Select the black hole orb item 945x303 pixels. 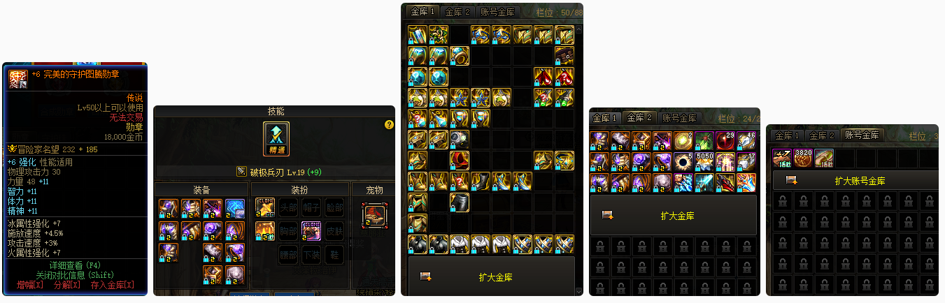coord(683,162)
